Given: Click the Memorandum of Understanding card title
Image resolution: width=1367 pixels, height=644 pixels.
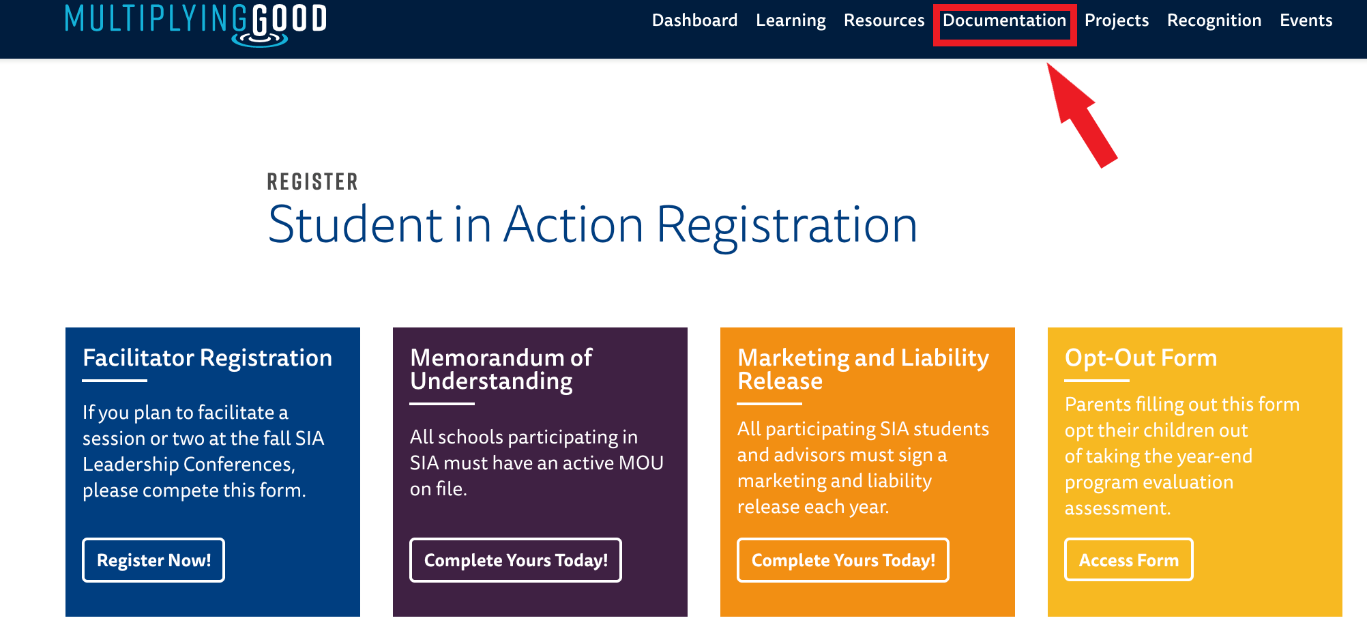Looking at the screenshot, I should [x=501, y=369].
